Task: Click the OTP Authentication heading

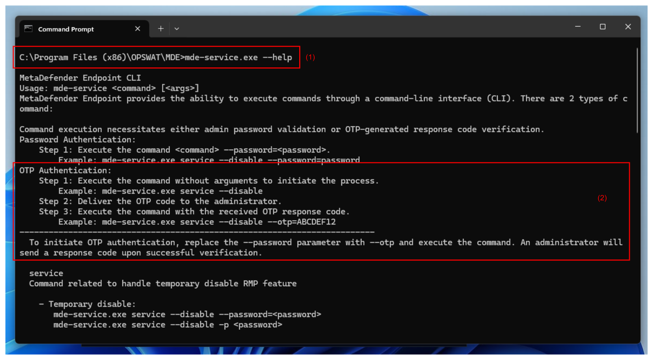Action: coord(65,170)
